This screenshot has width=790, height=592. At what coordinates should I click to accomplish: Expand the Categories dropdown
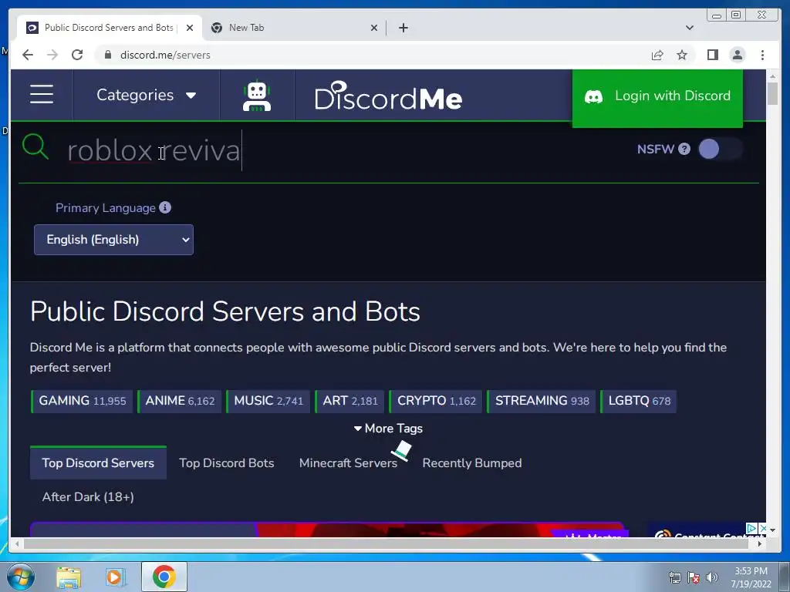pyautogui.click(x=146, y=95)
